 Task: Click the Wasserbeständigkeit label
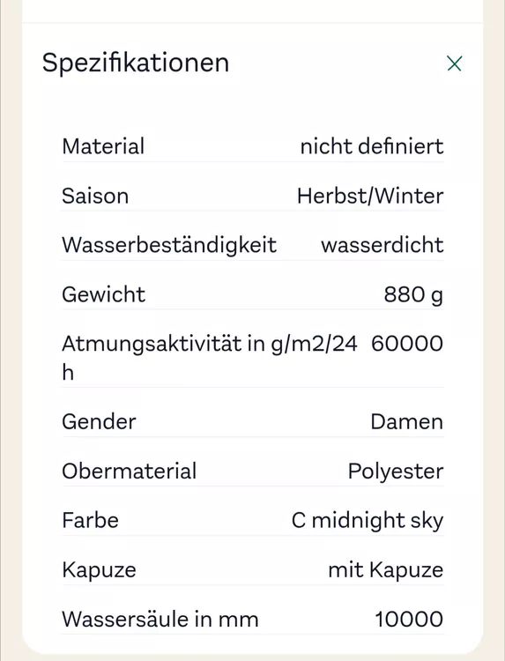coord(169,245)
